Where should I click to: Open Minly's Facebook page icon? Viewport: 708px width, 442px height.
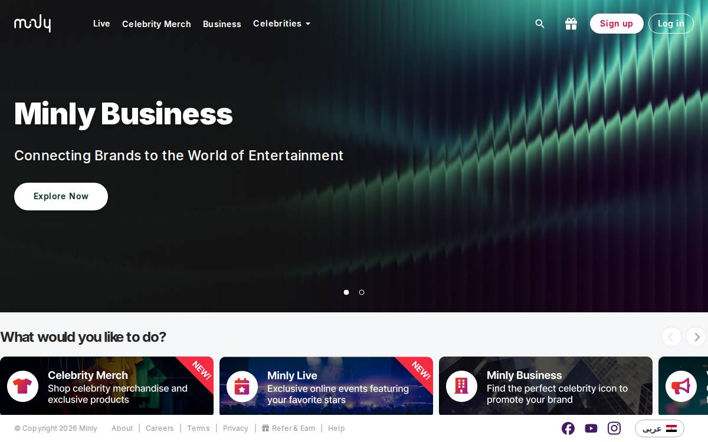click(568, 428)
